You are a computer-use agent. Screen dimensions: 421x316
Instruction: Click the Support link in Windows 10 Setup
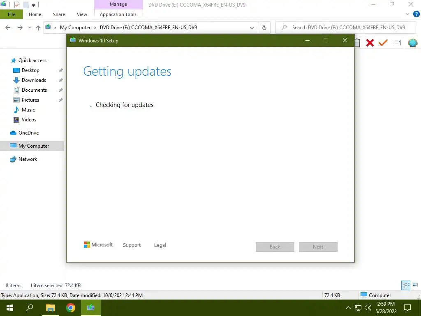132,245
